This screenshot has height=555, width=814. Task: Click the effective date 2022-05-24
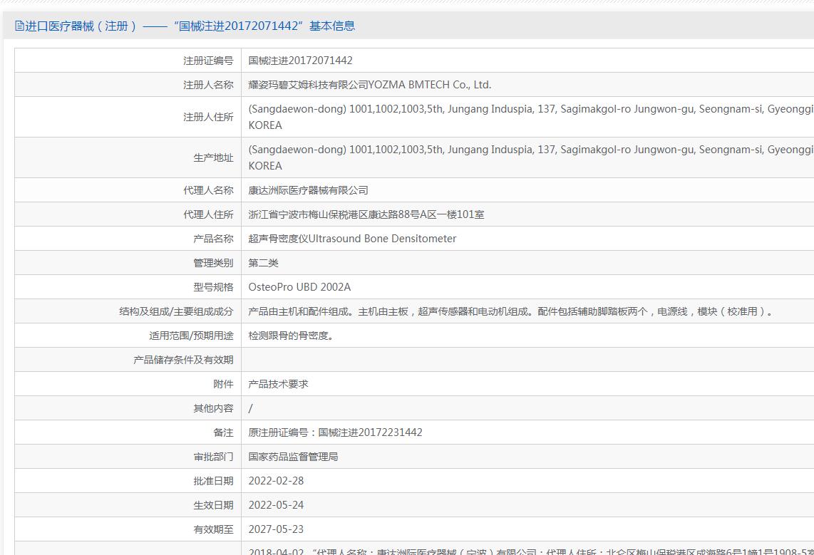click(276, 505)
